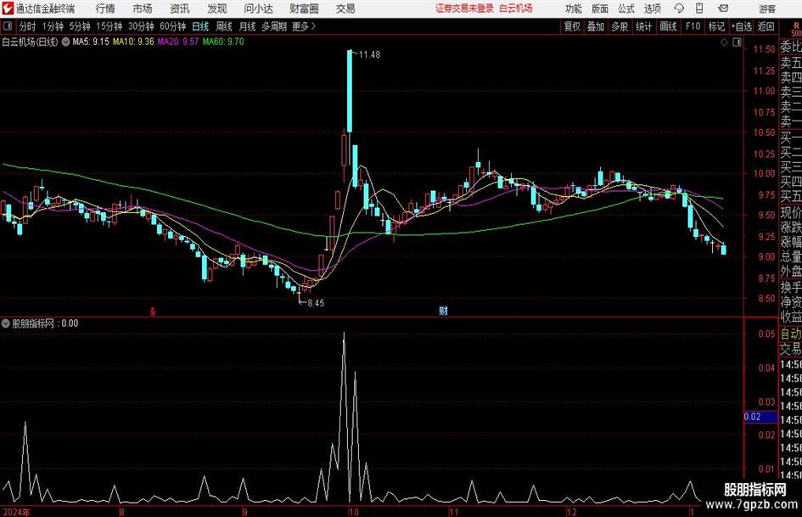Open the 版面 menu
This screenshot has height=517, width=802.
click(599, 8)
